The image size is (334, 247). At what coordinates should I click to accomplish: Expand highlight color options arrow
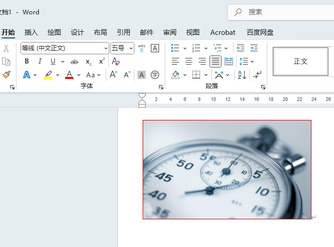pyautogui.click(x=58, y=75)
